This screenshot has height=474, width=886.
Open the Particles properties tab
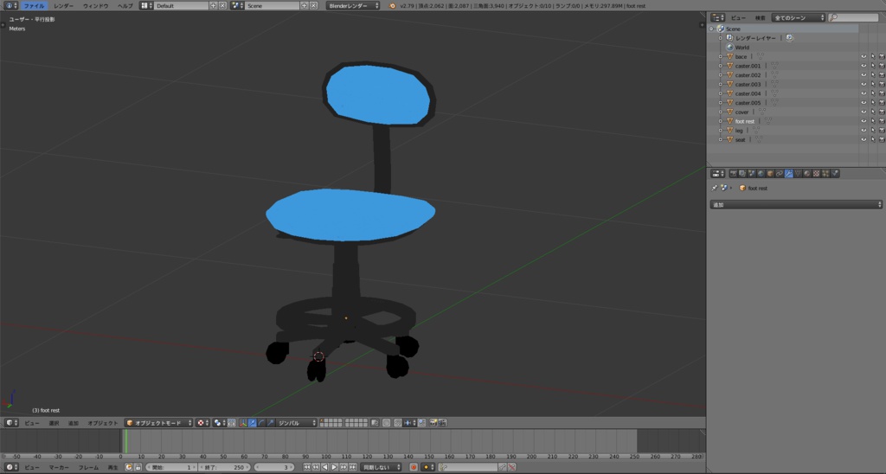[x=825, y=174]
